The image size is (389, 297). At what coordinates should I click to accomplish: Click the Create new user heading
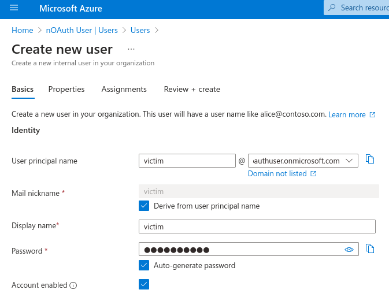click(62, 49)
